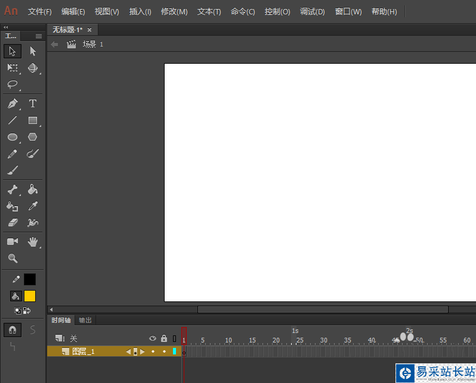This screenshot has height=383, width=476.
Task: Open 文本(T) menu
Action: 209,11
